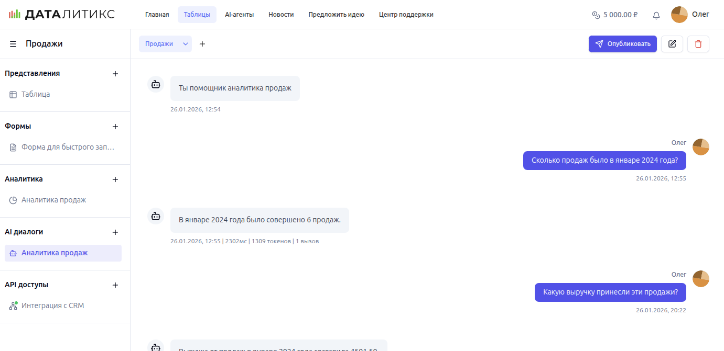
Task: Add new AI dialog with plus icon
Action: tap(115, 232)
